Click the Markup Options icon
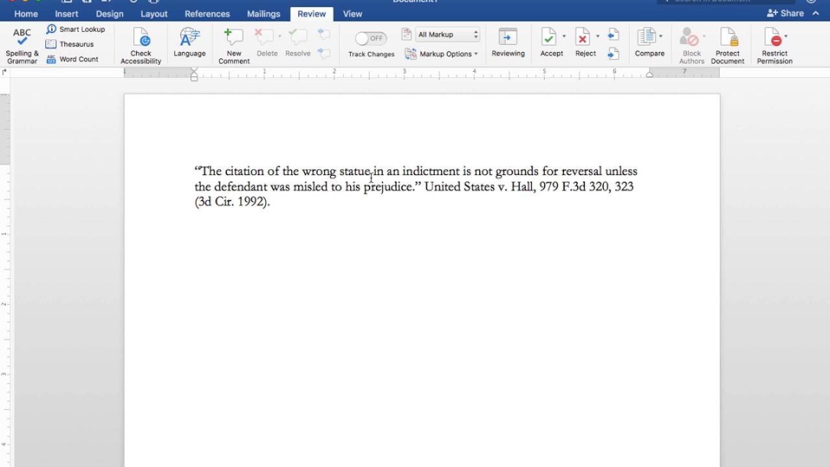 410,54
